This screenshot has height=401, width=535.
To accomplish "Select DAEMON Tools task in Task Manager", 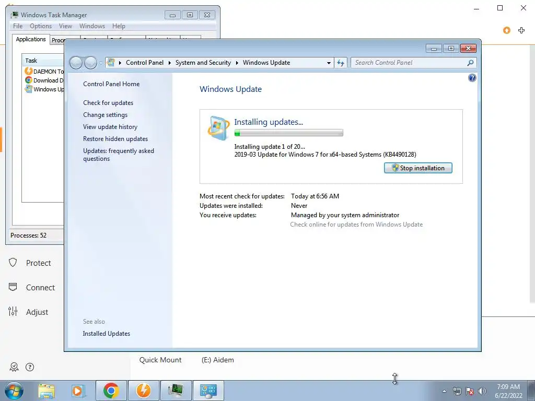I will tap(43, 71).
